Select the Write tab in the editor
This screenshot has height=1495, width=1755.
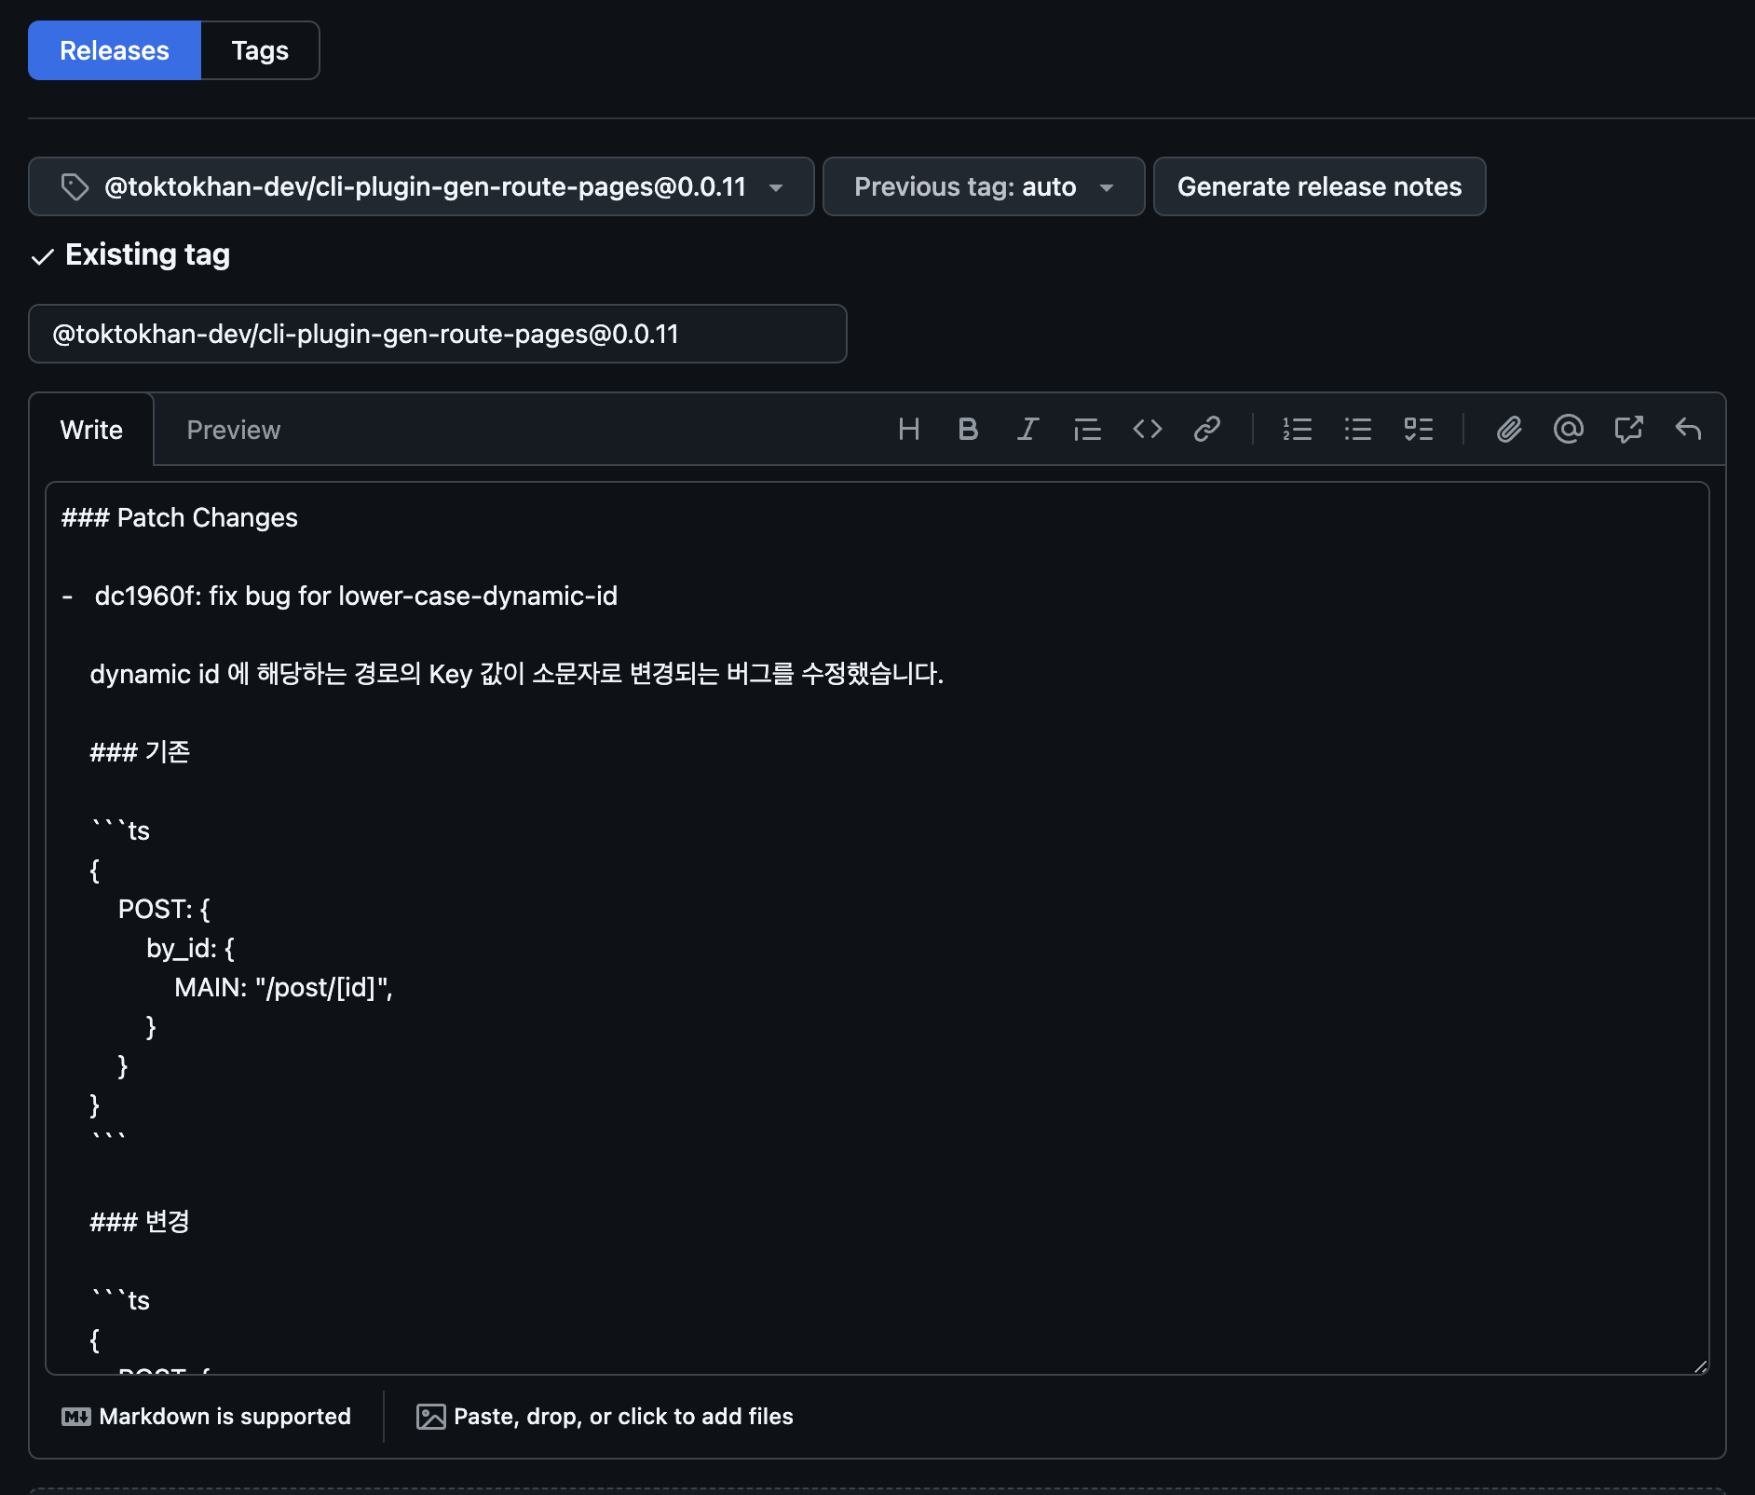coord(91,430)
